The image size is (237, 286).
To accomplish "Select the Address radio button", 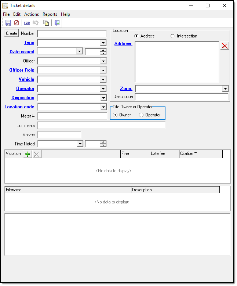I will click(x=136, y=36).
